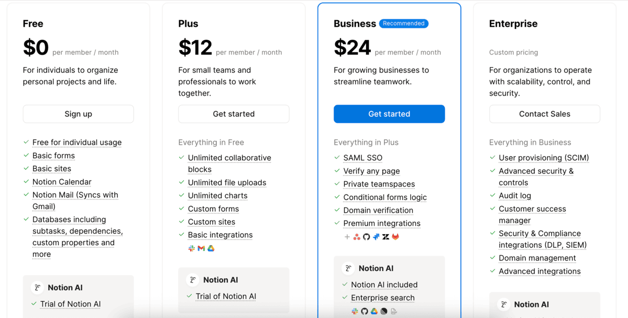Image resolution: width=628 pixels, height=318 pixels.
Task: Open the SAML SSO feature link
Action: point(362,158)
